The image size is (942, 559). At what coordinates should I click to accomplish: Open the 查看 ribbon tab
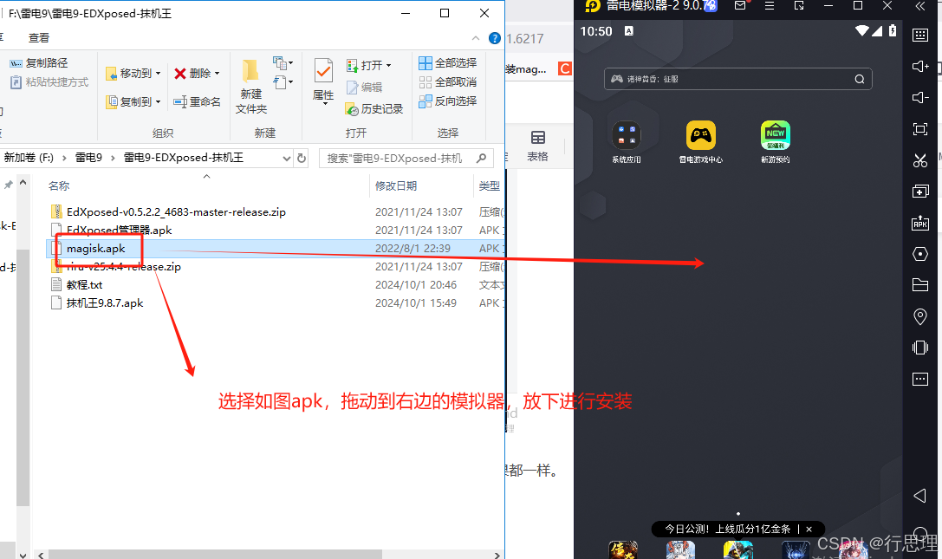[x=39, y=38]
